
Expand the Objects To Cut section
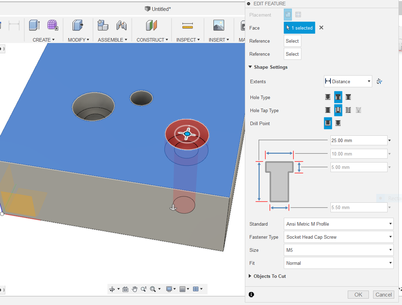click(x=250, y=276)
